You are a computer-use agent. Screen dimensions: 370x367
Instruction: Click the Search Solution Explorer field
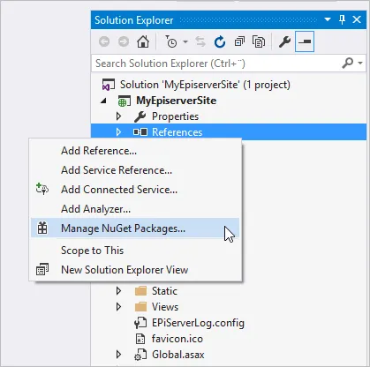pos(216,63)
